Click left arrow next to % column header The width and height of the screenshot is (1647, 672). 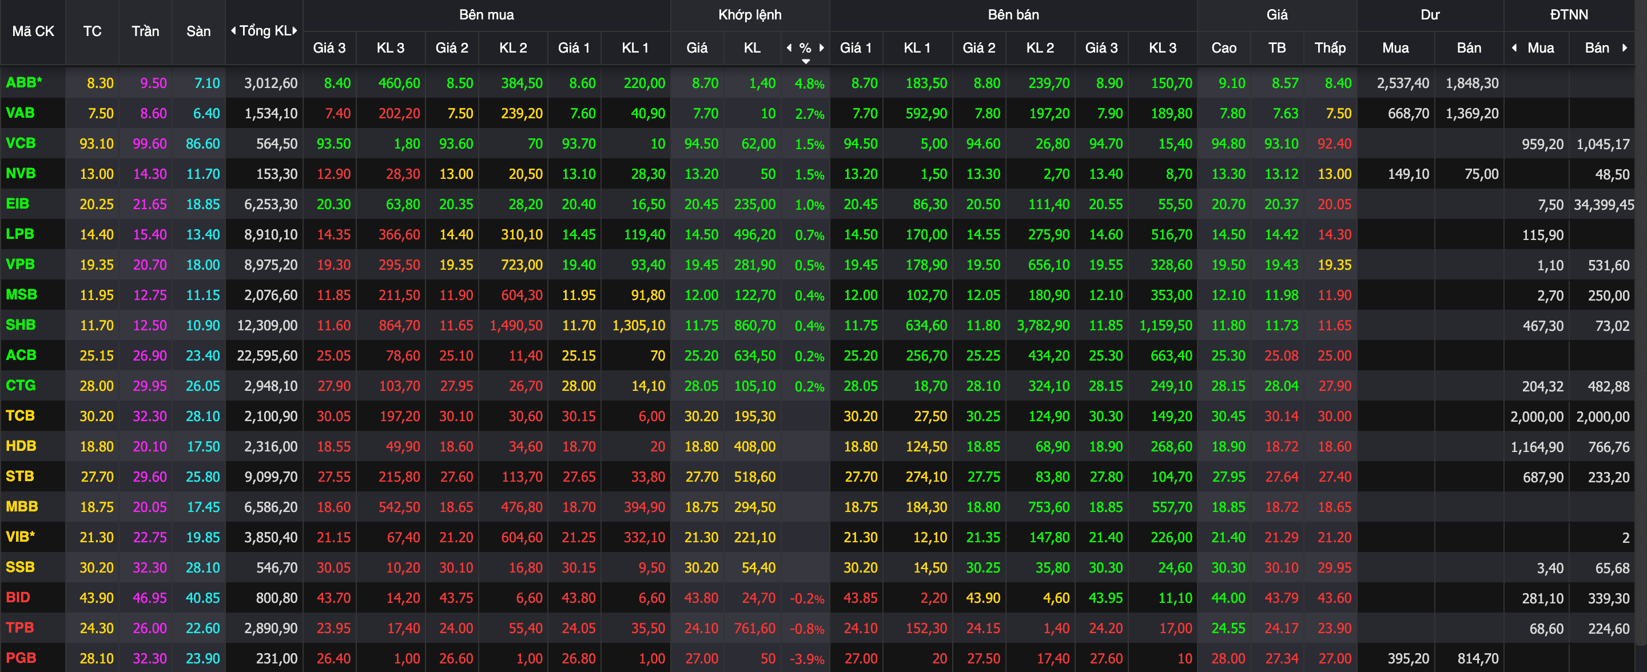(789, 48)
